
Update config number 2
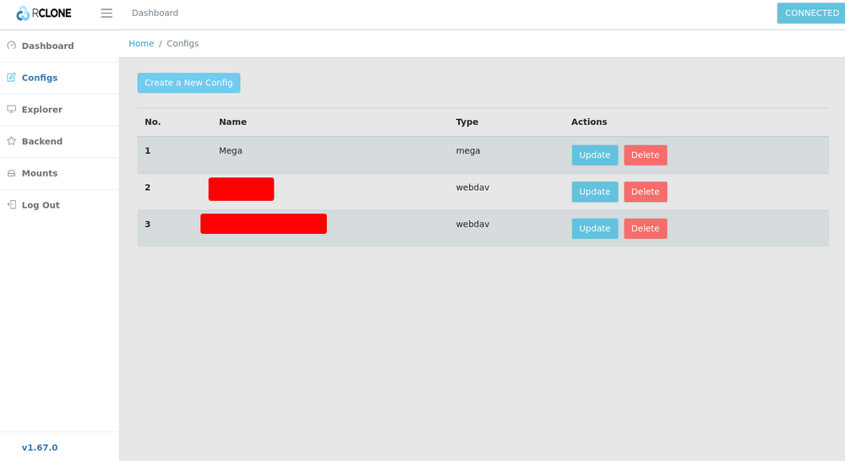(595, 192)
